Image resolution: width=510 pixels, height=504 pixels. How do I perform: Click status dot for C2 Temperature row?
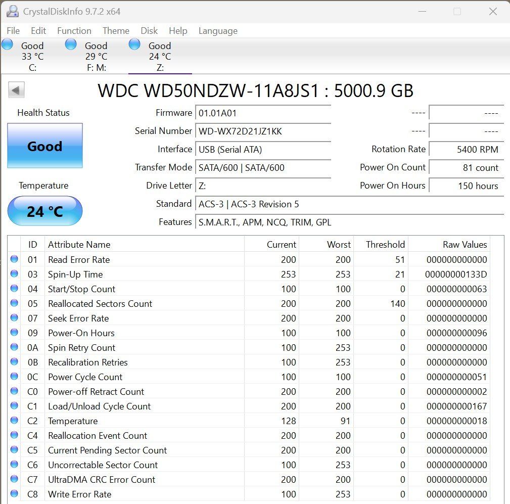coord(14,420)
